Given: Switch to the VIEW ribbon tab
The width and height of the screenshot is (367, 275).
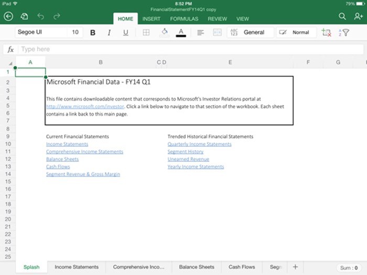Looking at the screenshot, I should click(x=242, y=19).
